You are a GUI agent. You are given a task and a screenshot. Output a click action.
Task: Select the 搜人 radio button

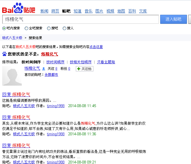tap(64, 28)
